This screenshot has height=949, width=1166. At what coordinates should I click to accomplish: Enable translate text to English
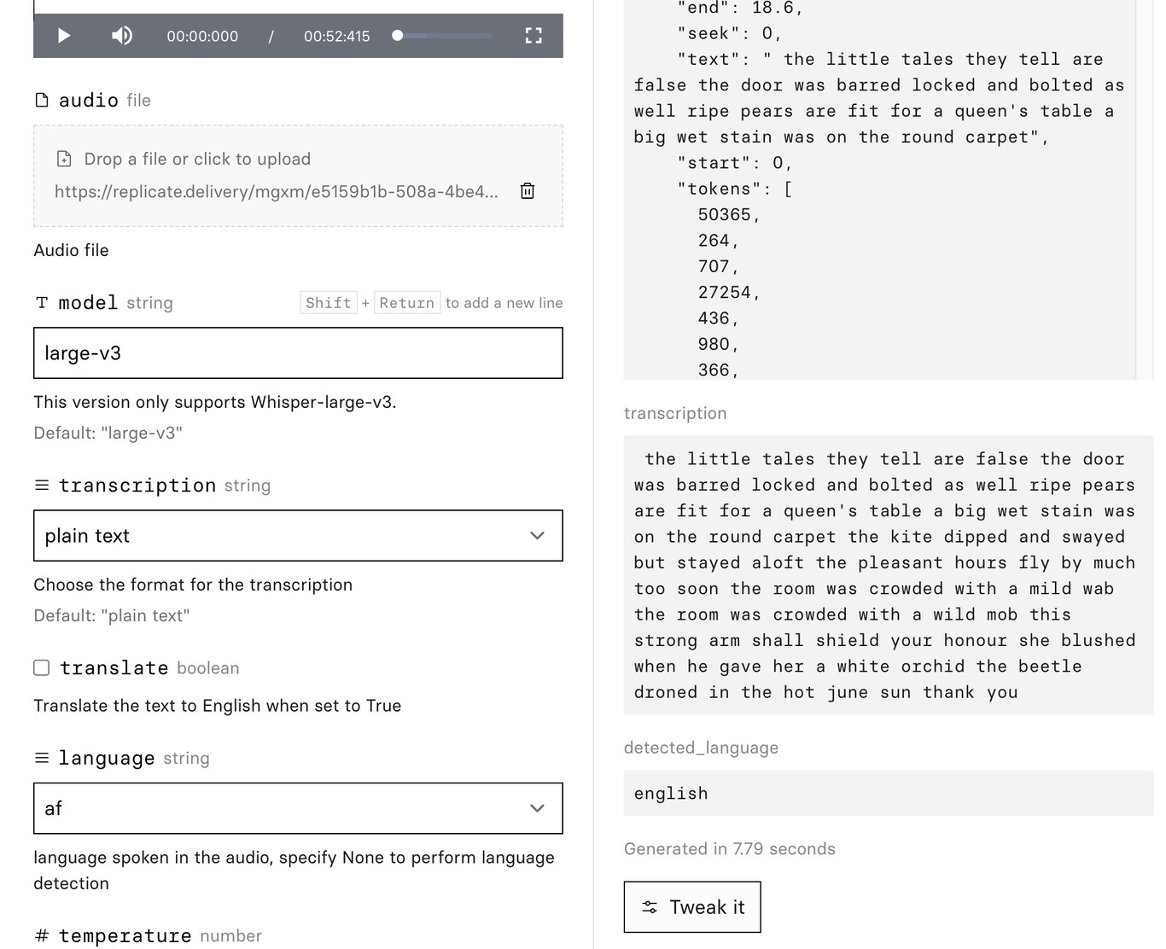tap(41, 667)
